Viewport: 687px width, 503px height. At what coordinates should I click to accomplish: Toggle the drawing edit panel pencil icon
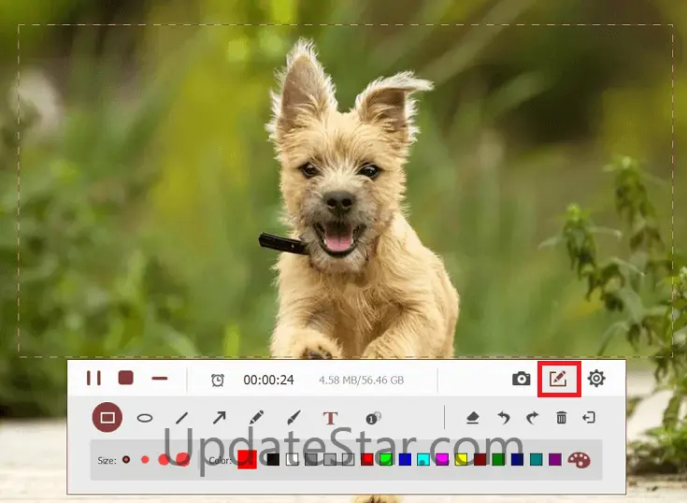pyautogui.click(x=558, y=379)
